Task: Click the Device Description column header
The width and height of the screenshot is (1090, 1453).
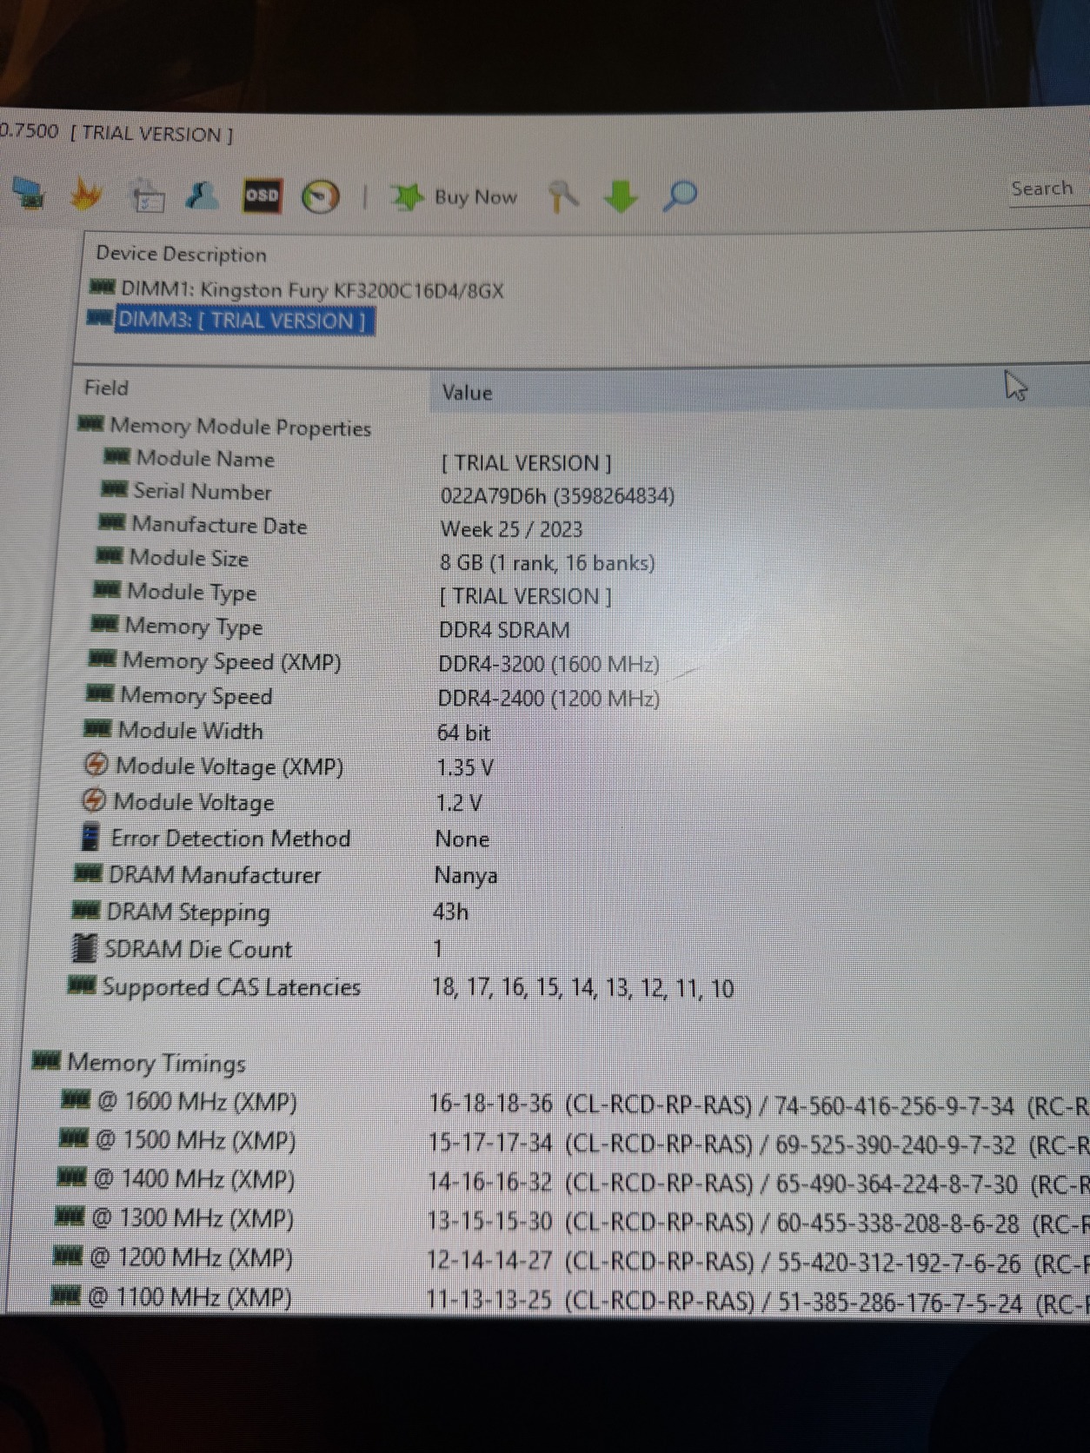Action: [x=181, y=254]
